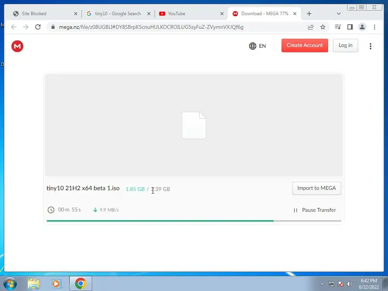Click the remaining time clock icon
This screenshot has width=388, height=291.
(51, 210)
